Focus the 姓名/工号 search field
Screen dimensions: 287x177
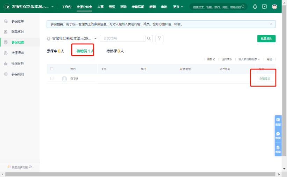[x=122, y=39]
